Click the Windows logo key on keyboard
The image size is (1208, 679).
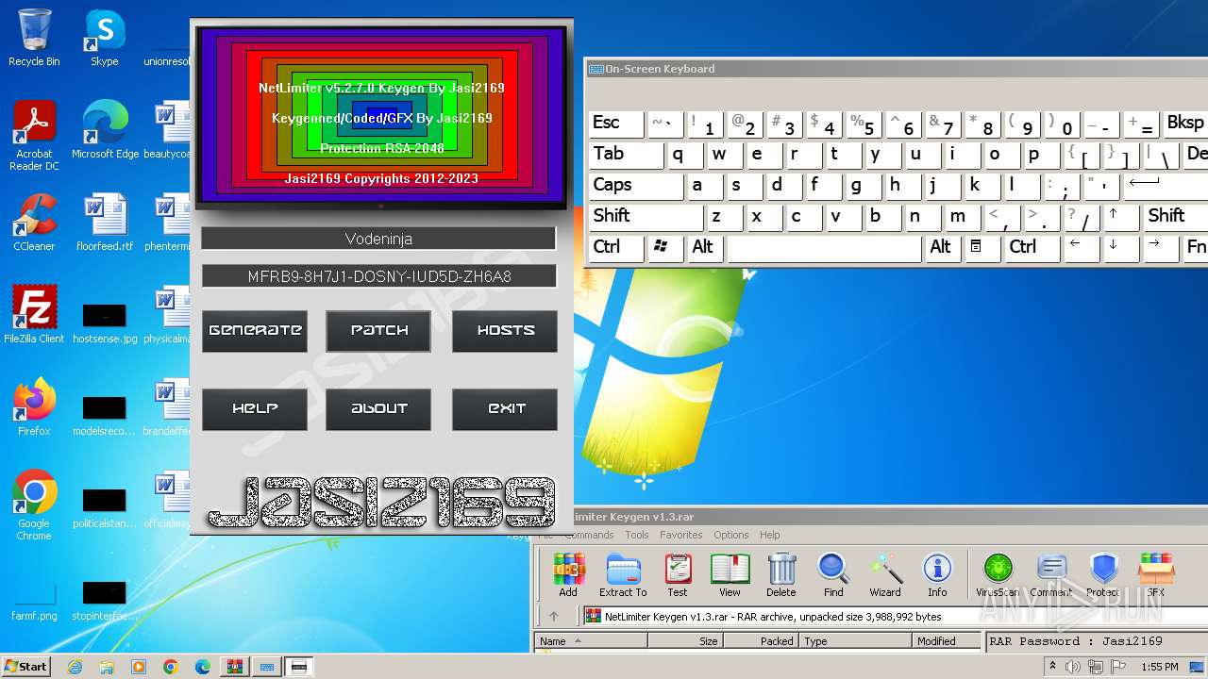pyautogui.click(x=665, y=248)
